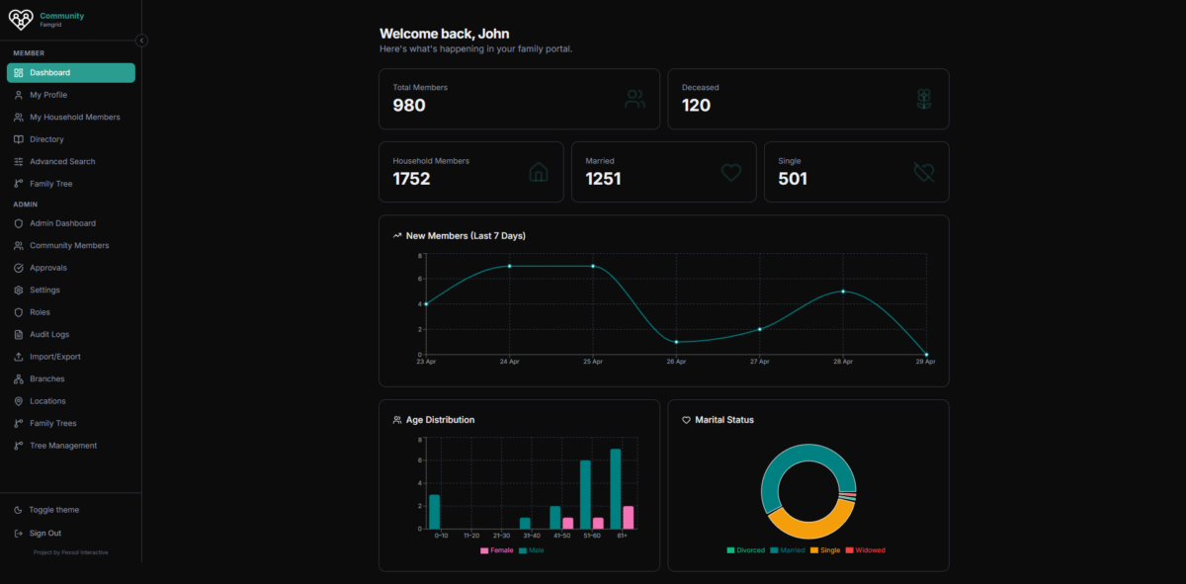1186x584 pixels.
Task: Click the Settings gear icon
Action: coord(19,291)
